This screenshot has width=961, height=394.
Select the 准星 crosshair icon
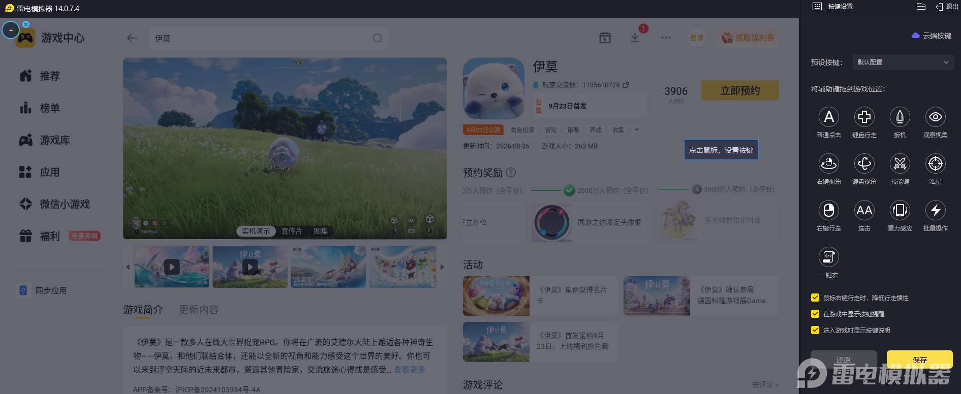936,163
